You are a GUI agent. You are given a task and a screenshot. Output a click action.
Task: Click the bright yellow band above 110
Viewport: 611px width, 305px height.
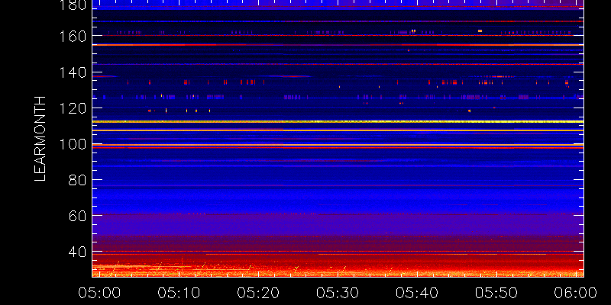click(338, 122)
